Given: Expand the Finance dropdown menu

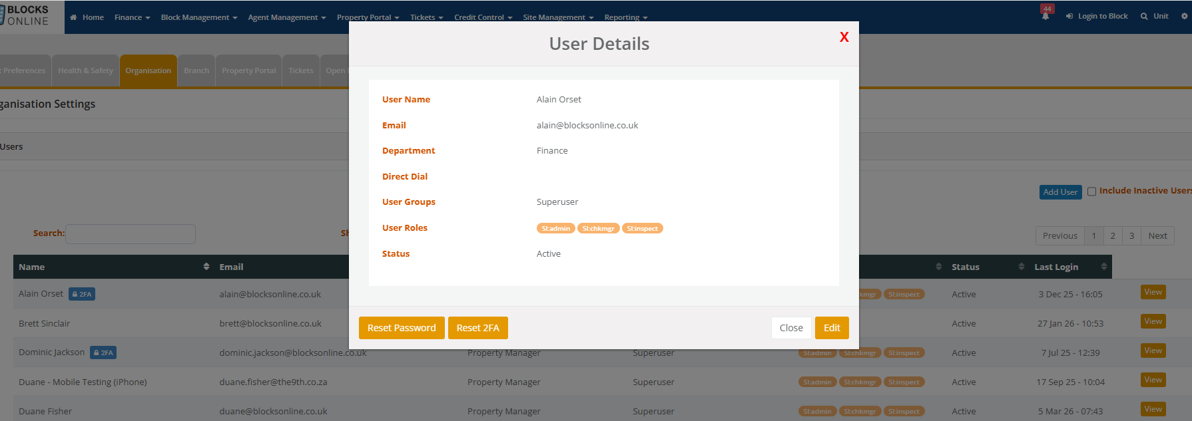Looking at the screenshot, I should point(132,17).
